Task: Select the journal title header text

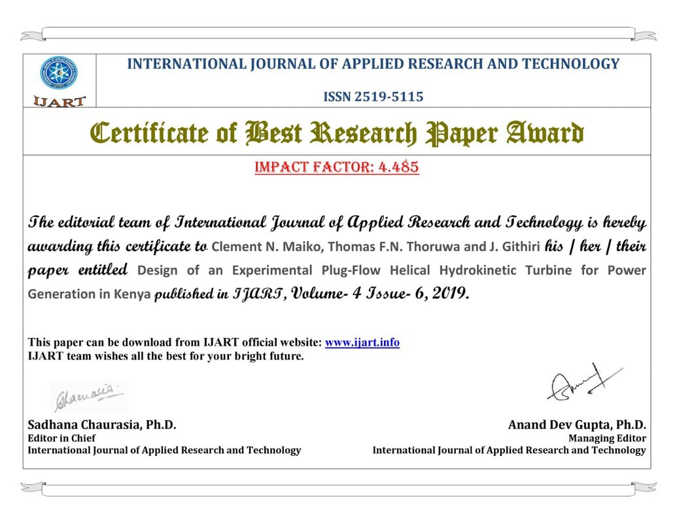Action: tap(373, 64)
